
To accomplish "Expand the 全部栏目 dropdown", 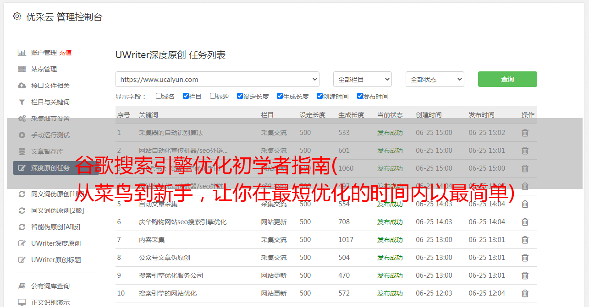I will click(x=362, y=79).
